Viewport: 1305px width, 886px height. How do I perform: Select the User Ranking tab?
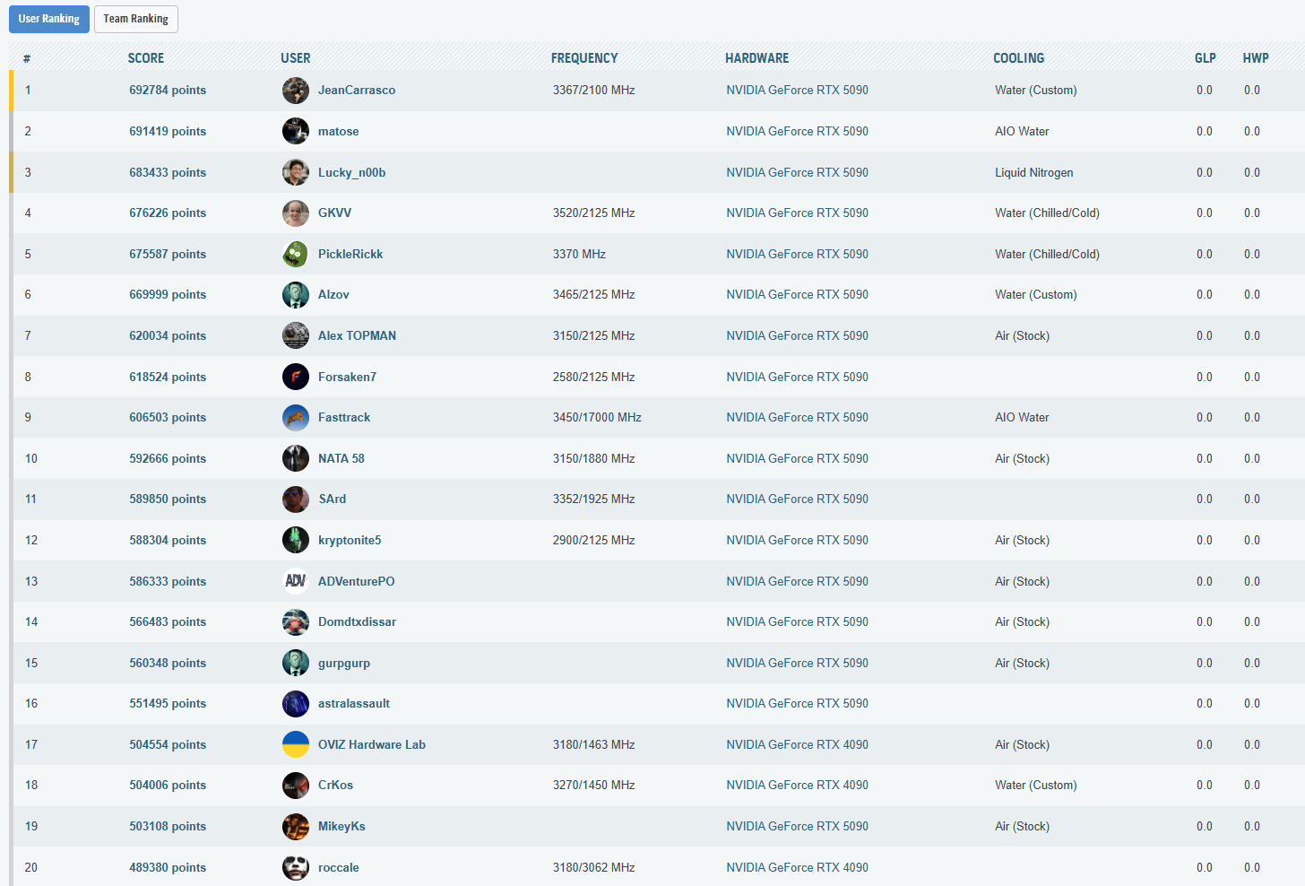click(49, 19)
